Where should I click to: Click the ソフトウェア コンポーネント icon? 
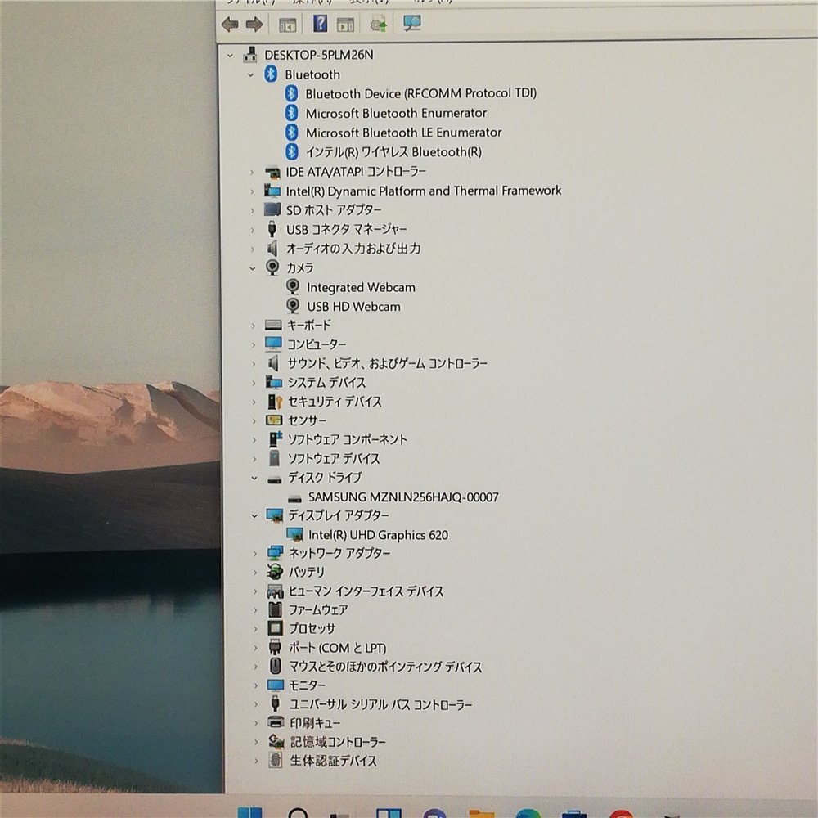tap(275, 439)
